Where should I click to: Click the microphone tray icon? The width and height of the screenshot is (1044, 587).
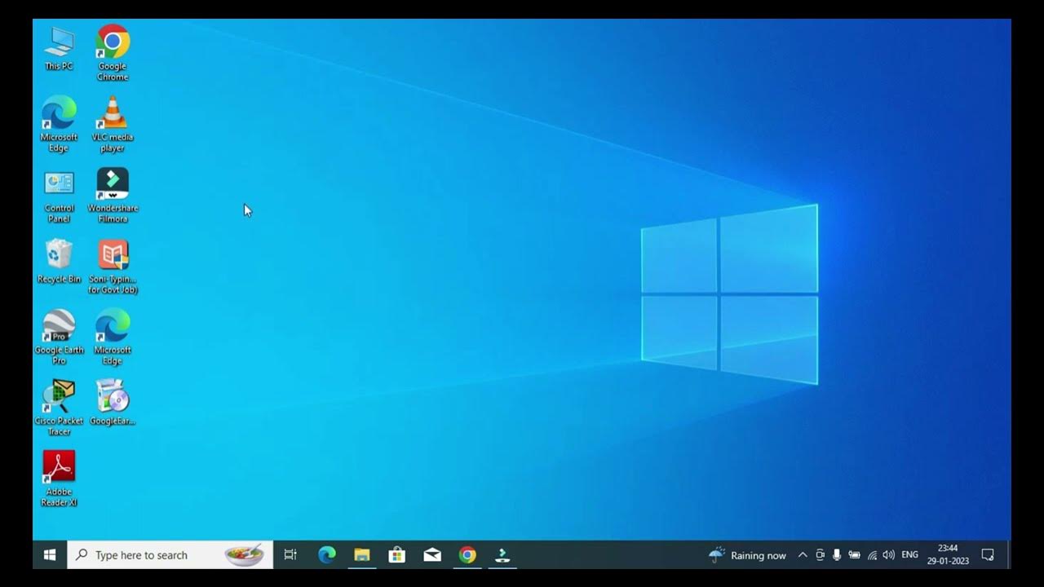click(837, 555)
